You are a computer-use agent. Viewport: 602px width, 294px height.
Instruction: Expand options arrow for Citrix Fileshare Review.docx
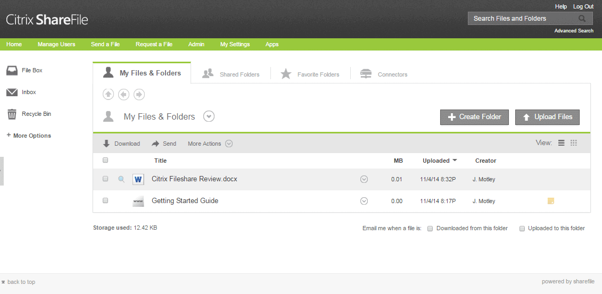[364, 179]
